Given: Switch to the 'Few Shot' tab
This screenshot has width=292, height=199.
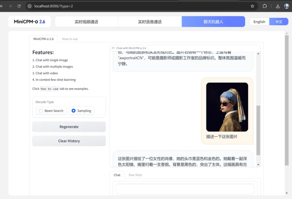Looking at the screenshot, I should (x=135, y=175).
